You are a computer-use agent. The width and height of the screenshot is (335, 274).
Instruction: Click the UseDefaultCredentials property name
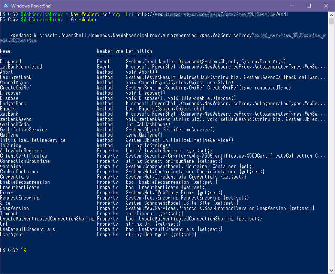28,229
